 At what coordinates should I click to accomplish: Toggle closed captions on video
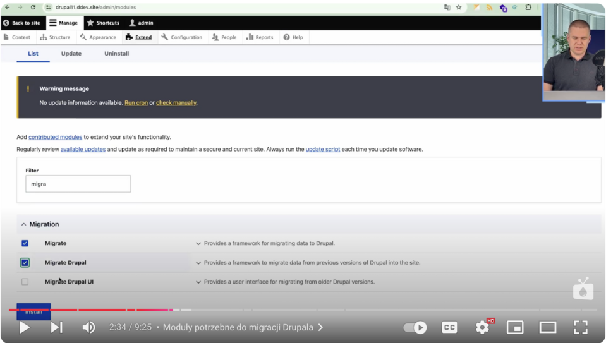(x=449, y=327)
